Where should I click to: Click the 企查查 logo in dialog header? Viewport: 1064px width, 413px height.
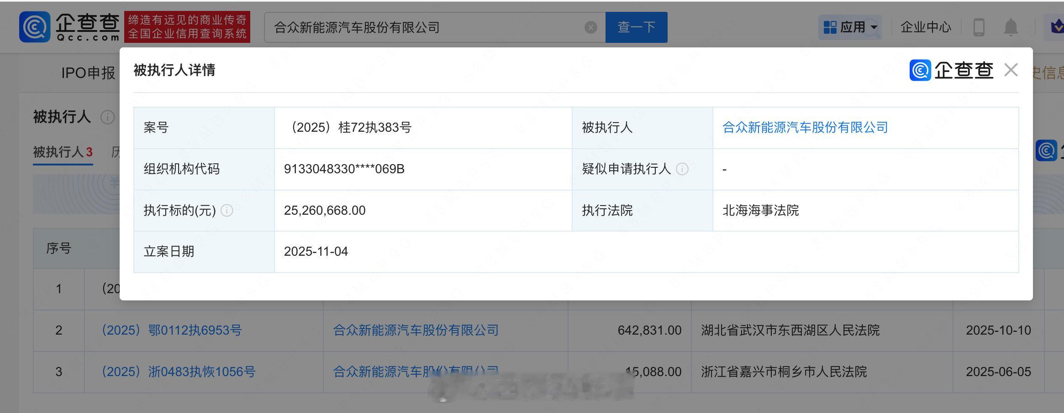(951, 70)
